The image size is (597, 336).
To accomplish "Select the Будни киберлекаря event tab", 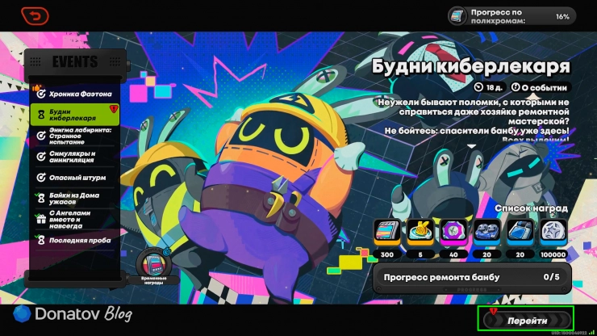I will click(75, 115).
